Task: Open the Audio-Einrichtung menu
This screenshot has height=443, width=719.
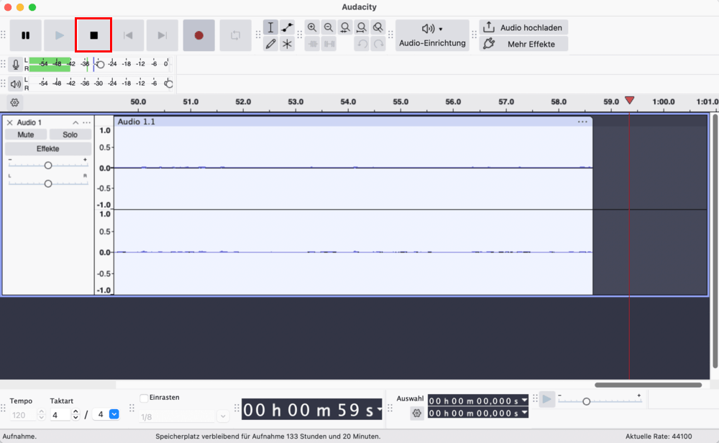Action: pyautogui.click(x=432, y=35)
